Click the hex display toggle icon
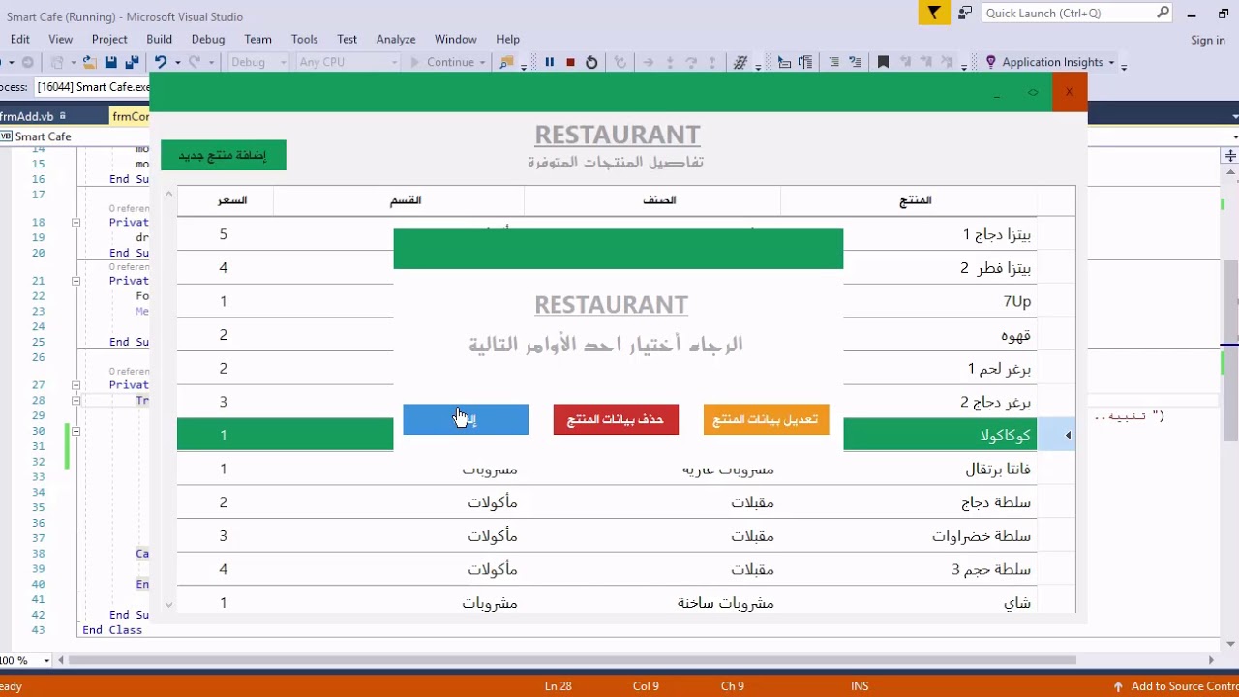Viewport: 1239px width, 697px height. pos(740,62)
